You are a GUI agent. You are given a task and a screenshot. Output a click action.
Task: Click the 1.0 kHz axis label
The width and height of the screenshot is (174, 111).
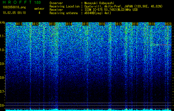(x=2, y=50)
